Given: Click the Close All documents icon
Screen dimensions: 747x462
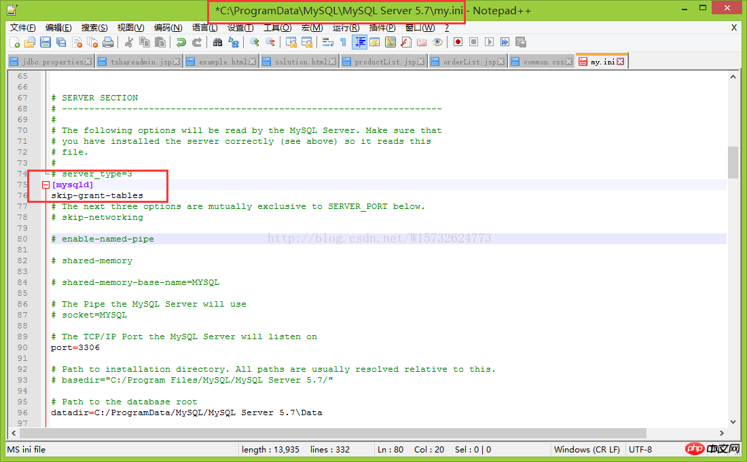Looking at the screenshot, I should (93, 42).
